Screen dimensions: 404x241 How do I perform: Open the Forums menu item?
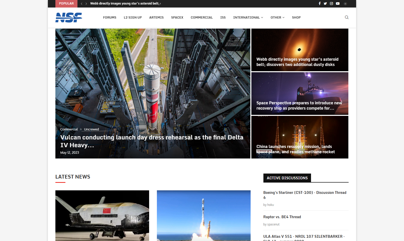pos(110,18)
